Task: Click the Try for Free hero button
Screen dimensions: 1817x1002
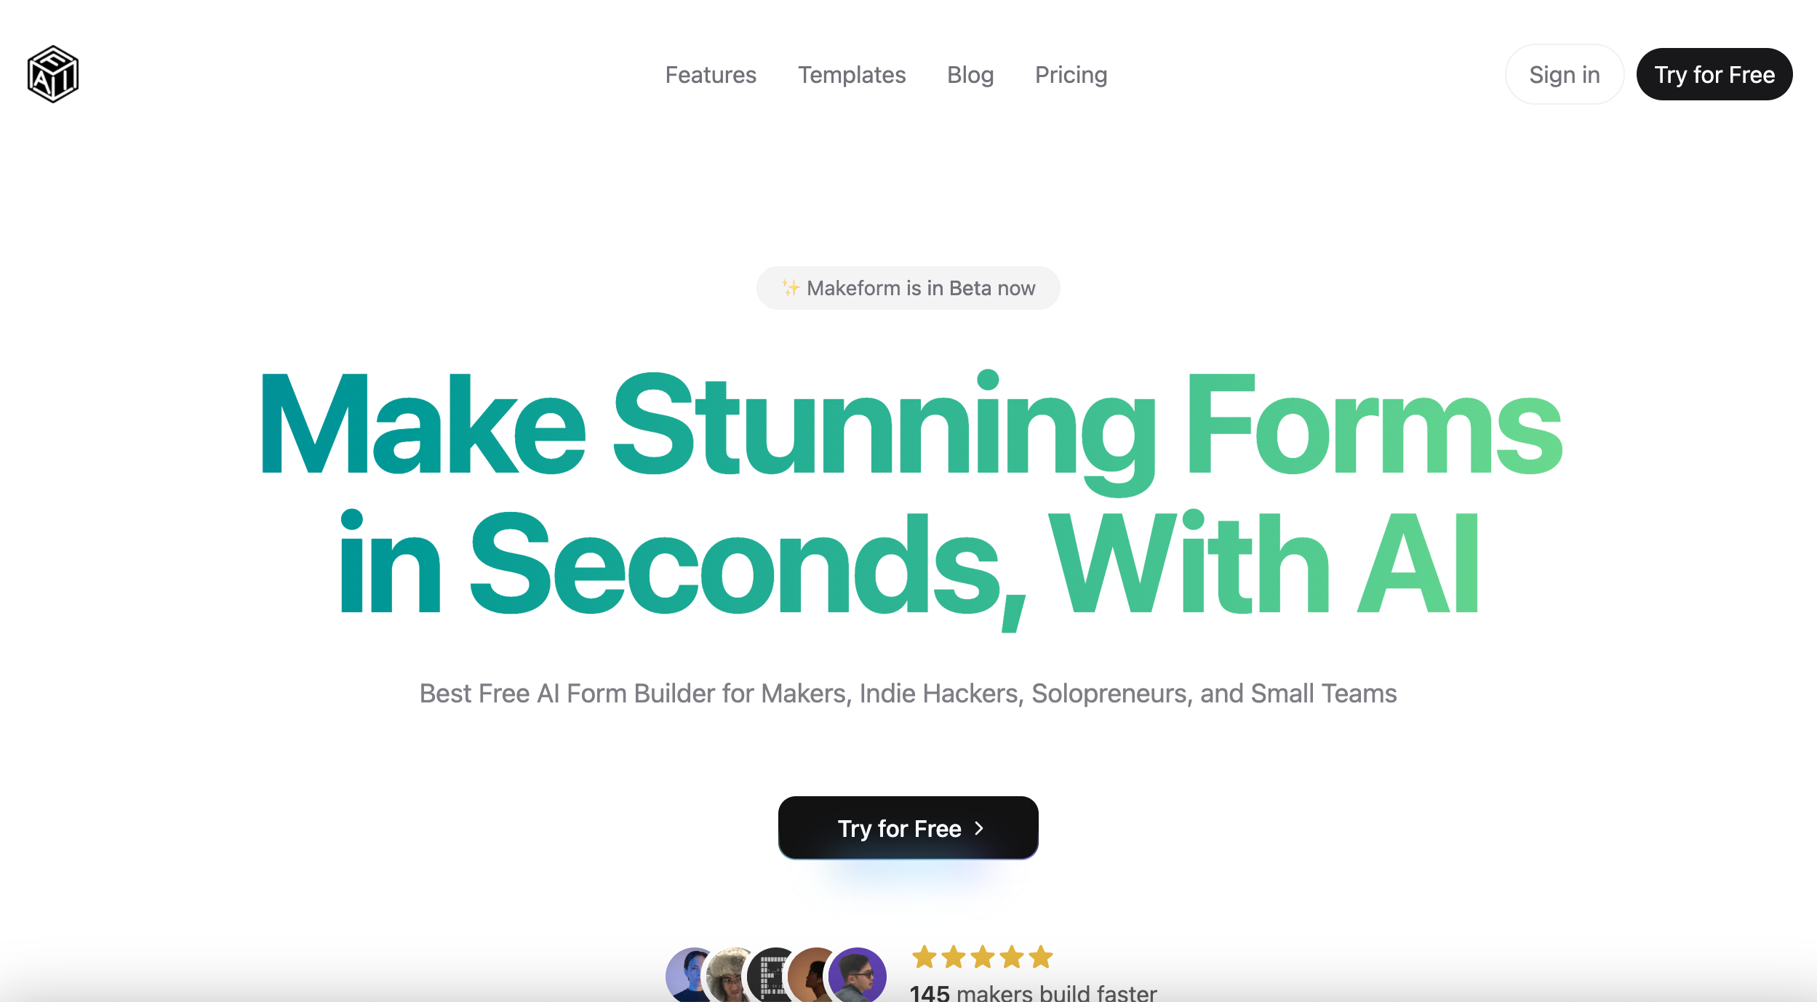Action: click(907, 828)
